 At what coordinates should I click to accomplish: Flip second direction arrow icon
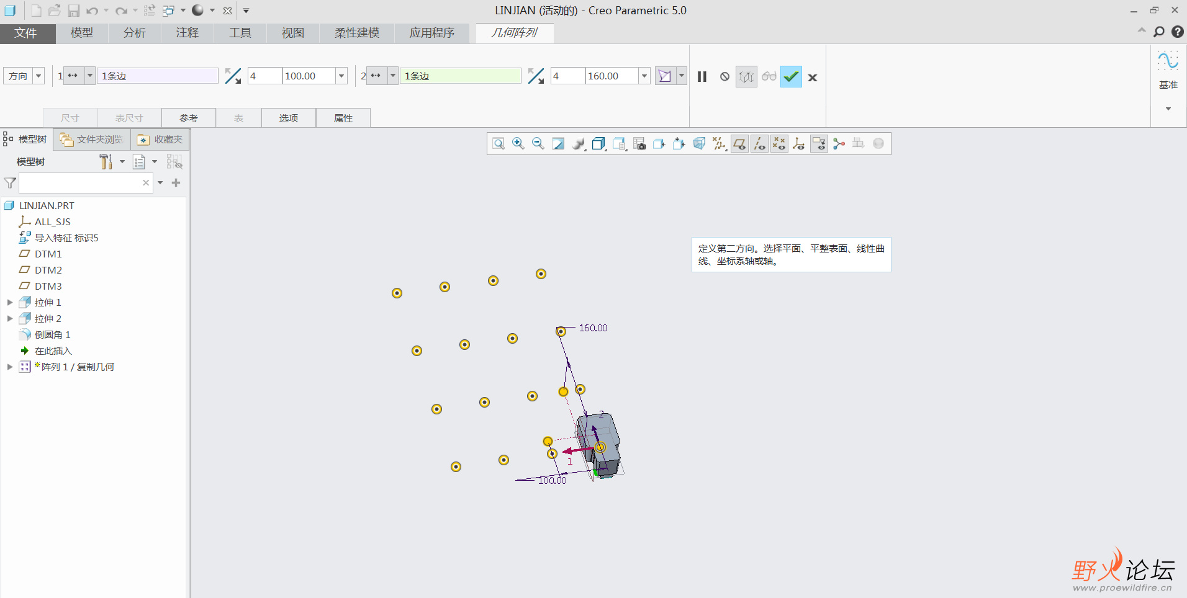tap(536, 76)
